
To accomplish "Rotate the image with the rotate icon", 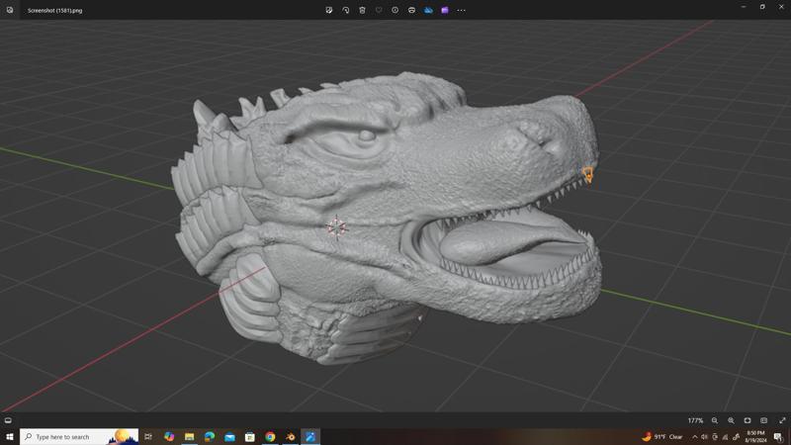I will 345,10.
